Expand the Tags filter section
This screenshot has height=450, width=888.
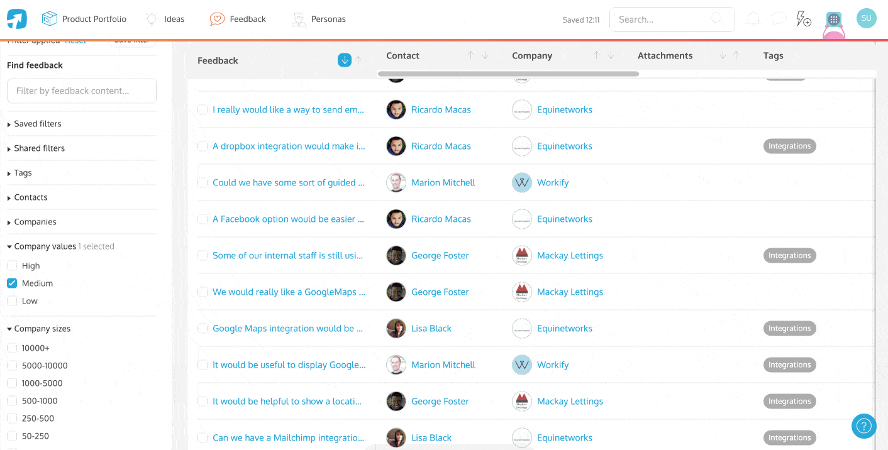(x=23, y=173)
